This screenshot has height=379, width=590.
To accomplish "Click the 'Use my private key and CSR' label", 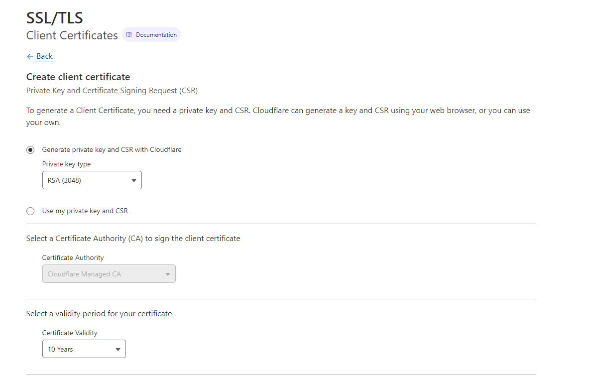I will [85, 211].
